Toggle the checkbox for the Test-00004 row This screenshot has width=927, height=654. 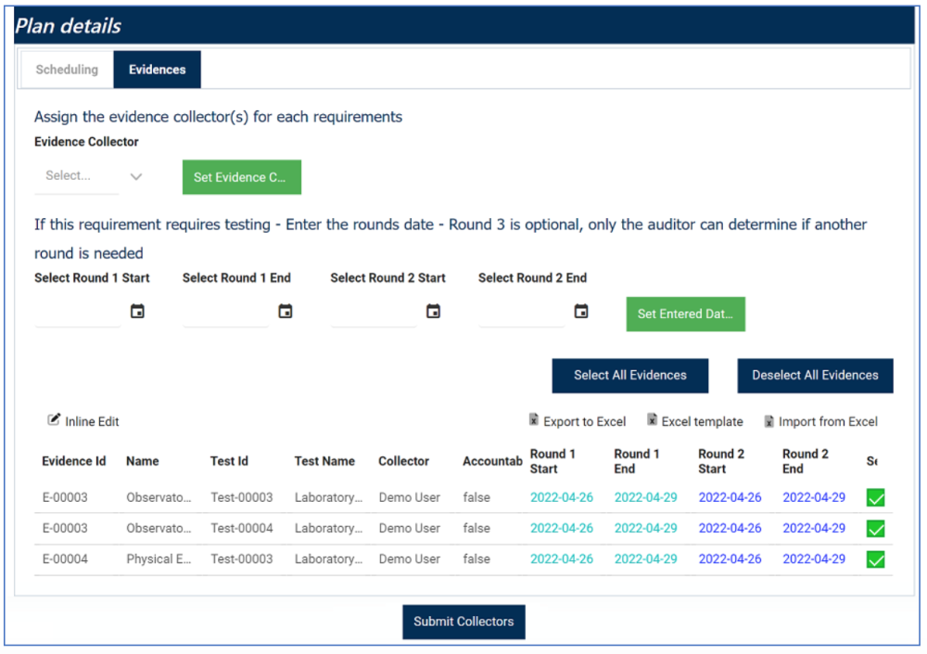pyautogui.click(x=875, y=529)
